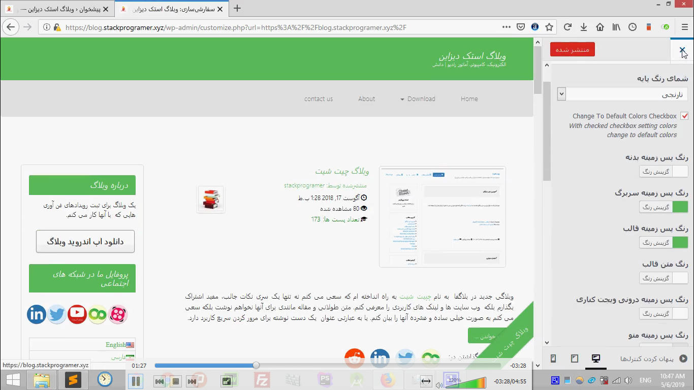The width and height of the screenshot is (694, 390).
Task: Open the history clock toolbar icon
Action: pos(633,27)
